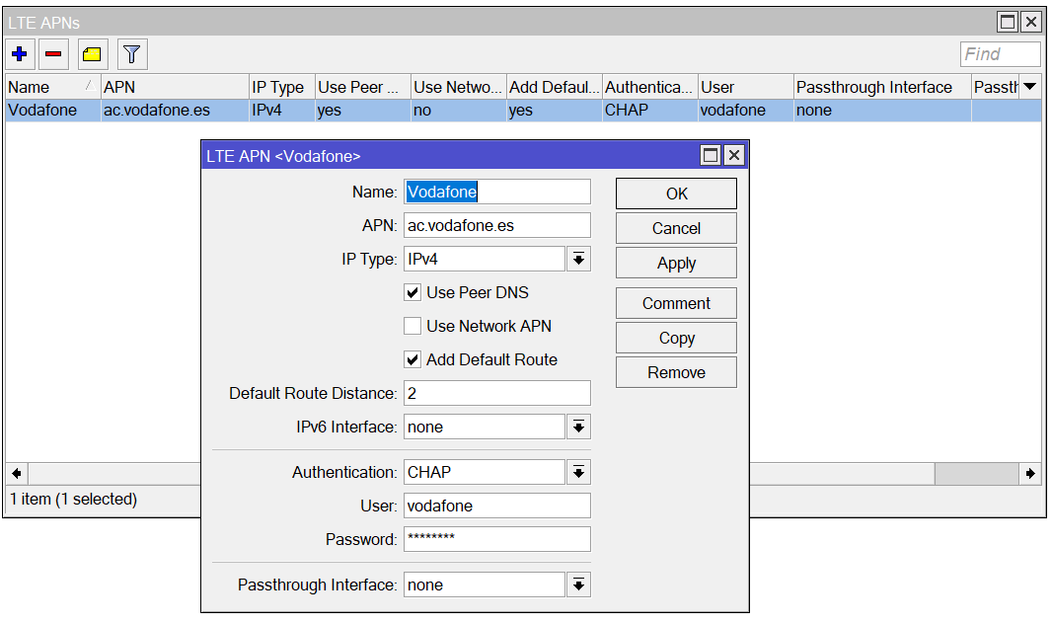Disable the Use Peer DNS checkbox

pos(413,292)
